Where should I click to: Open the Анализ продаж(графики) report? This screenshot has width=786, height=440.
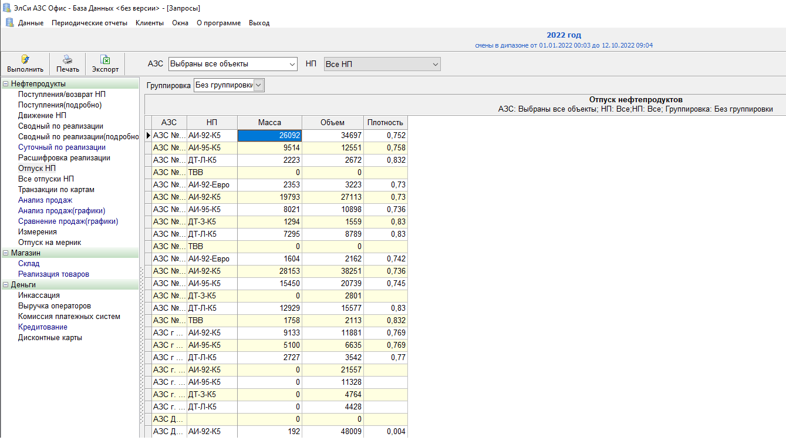(x=62, y=211)
